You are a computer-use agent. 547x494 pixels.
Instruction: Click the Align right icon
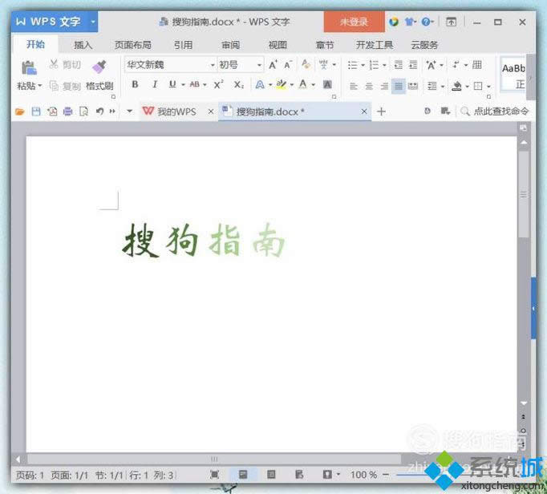pyautogui.click(x=384, y=86)
